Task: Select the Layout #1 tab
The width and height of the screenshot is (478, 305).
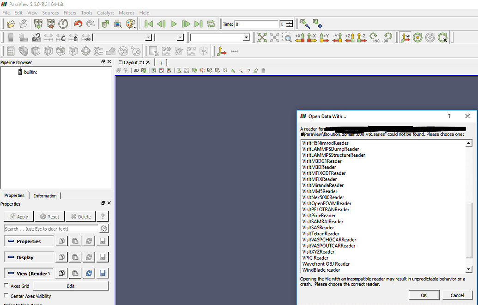Action: 134,62
